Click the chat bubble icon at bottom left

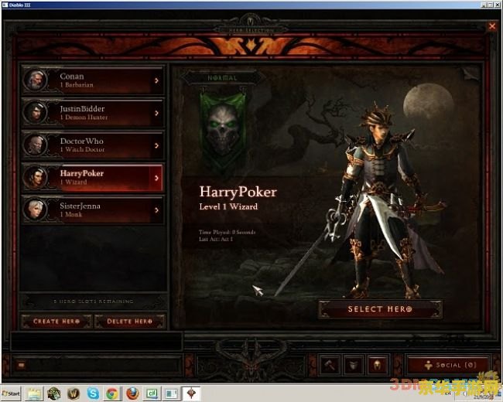click(x=21, y=365)
